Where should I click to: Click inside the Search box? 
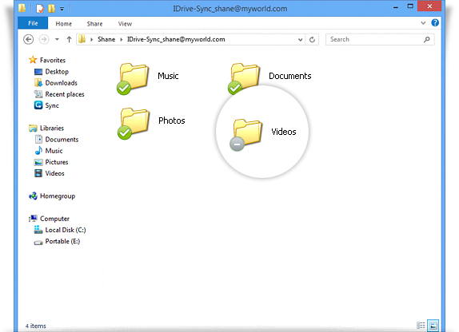click(x=375, y=39)
